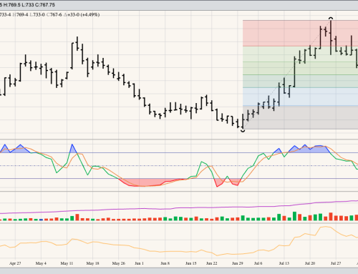
Task: Click the gray bottom Fibonacci retracement zone
Action: pyautogui.click(x=300, y=117)
